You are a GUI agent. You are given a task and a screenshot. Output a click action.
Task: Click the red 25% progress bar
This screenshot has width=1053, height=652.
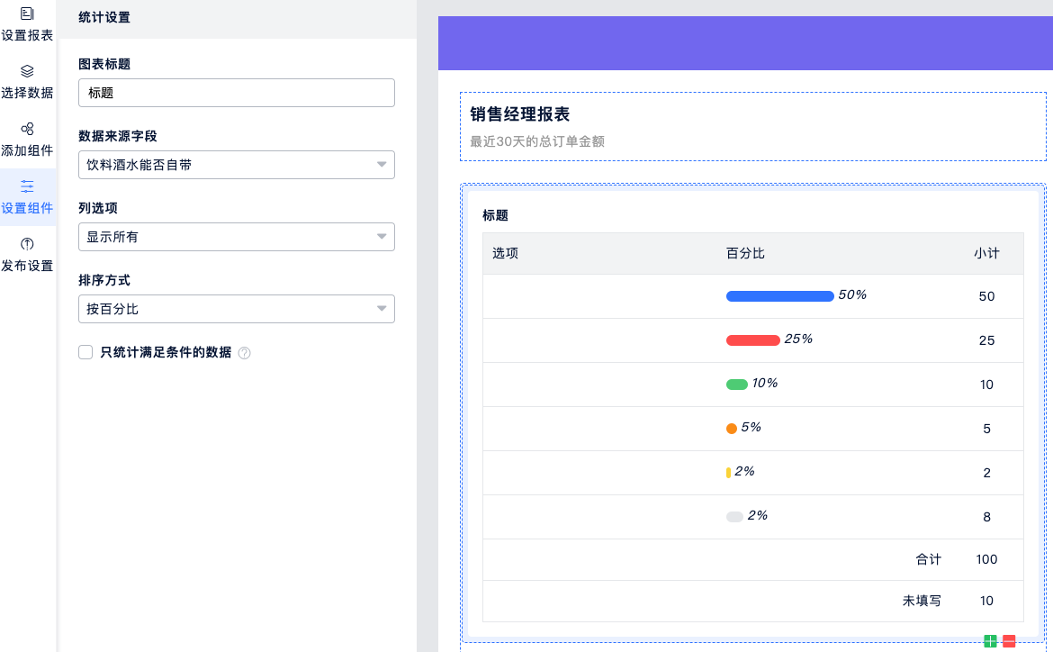point(752,340)
